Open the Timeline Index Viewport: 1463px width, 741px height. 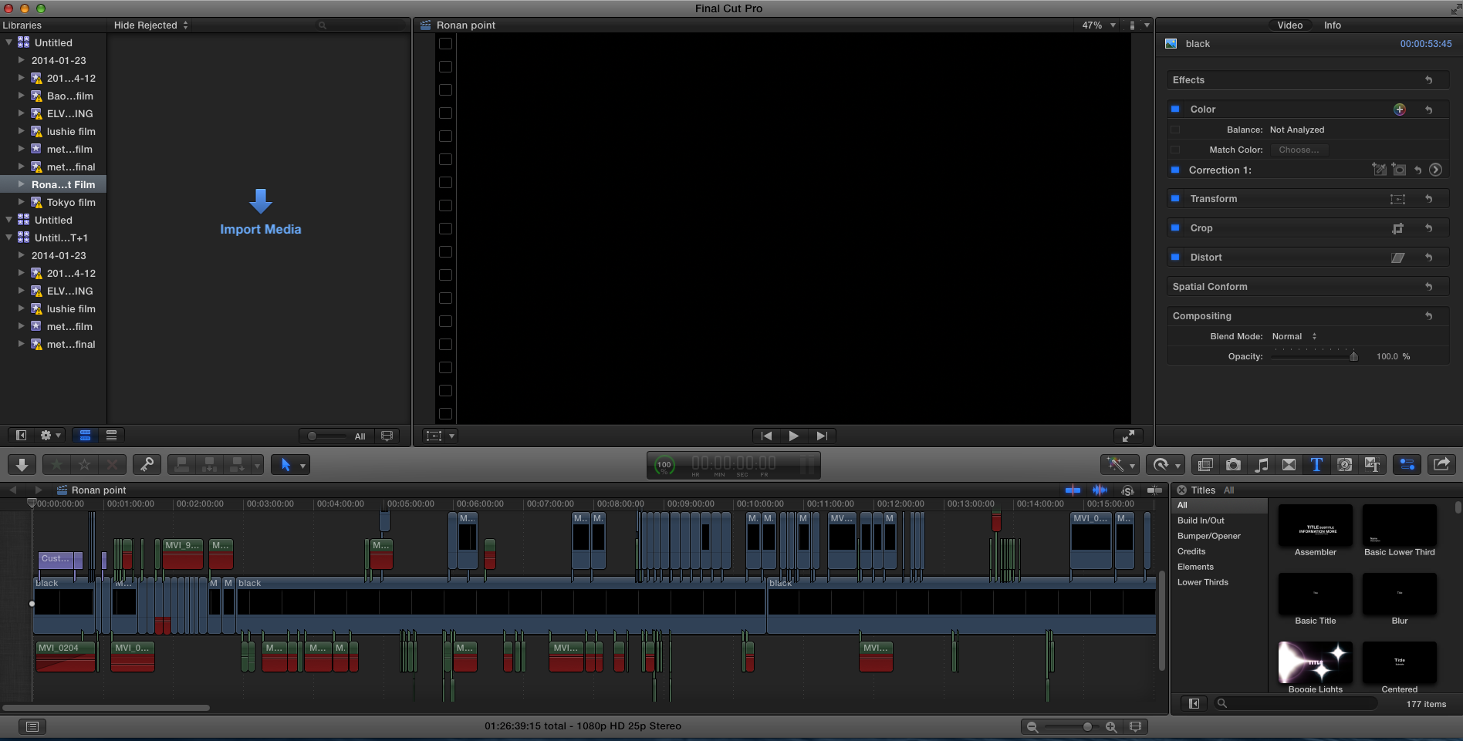click(x=32, y=726)
